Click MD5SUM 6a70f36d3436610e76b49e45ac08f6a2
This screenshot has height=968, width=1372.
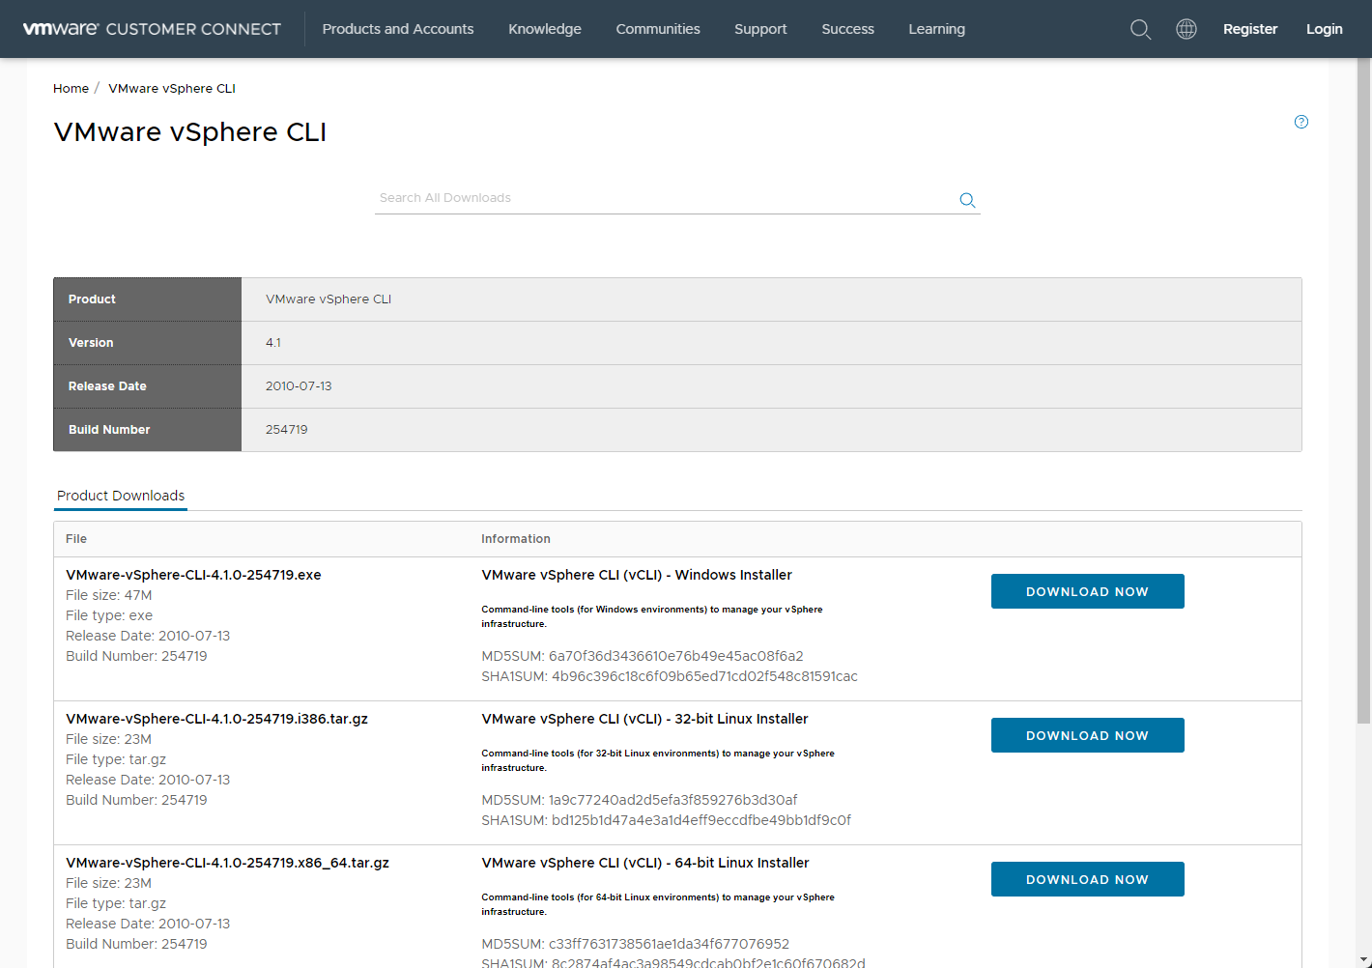tap(643, 656)
